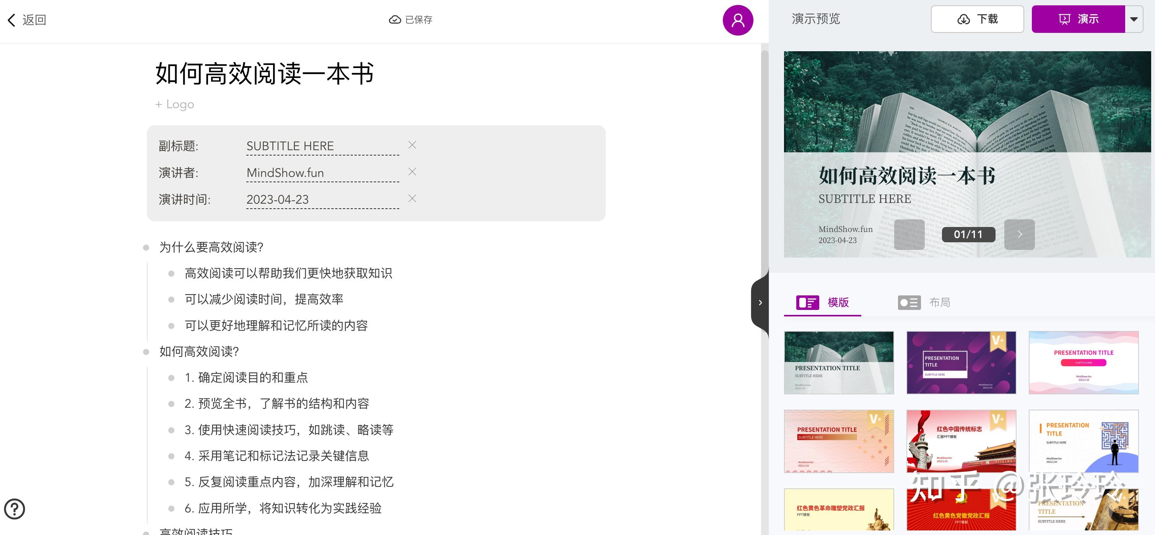Click the 副标题: label
Screen dimensions: 1155x535
point(179,146)
